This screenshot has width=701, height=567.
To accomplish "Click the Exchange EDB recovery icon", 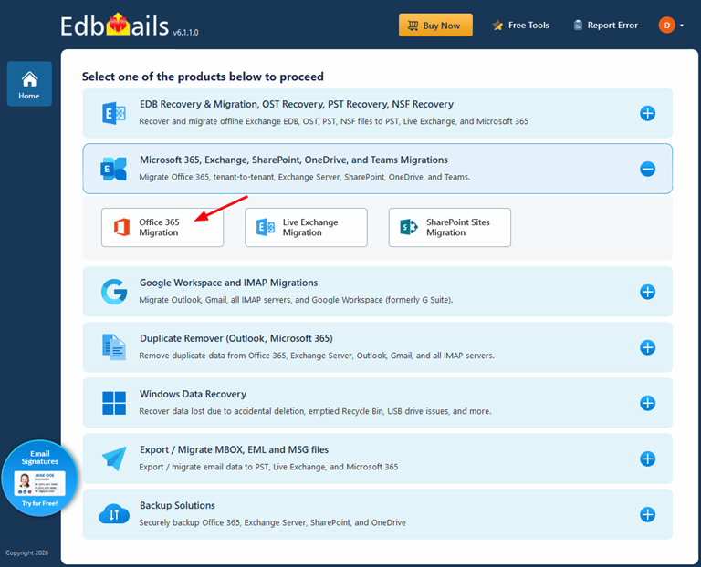I will point(114,113).
